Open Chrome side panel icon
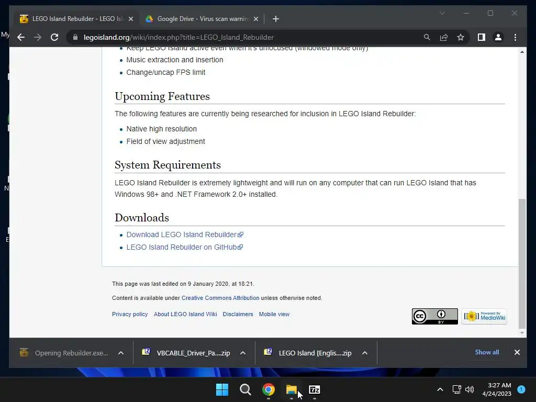 [x=482, y=37]
